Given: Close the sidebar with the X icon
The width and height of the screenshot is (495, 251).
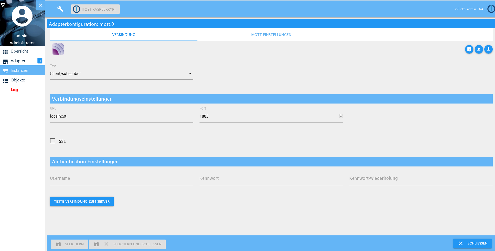Looking at the screenshot, I should click(x=41, y=5).
